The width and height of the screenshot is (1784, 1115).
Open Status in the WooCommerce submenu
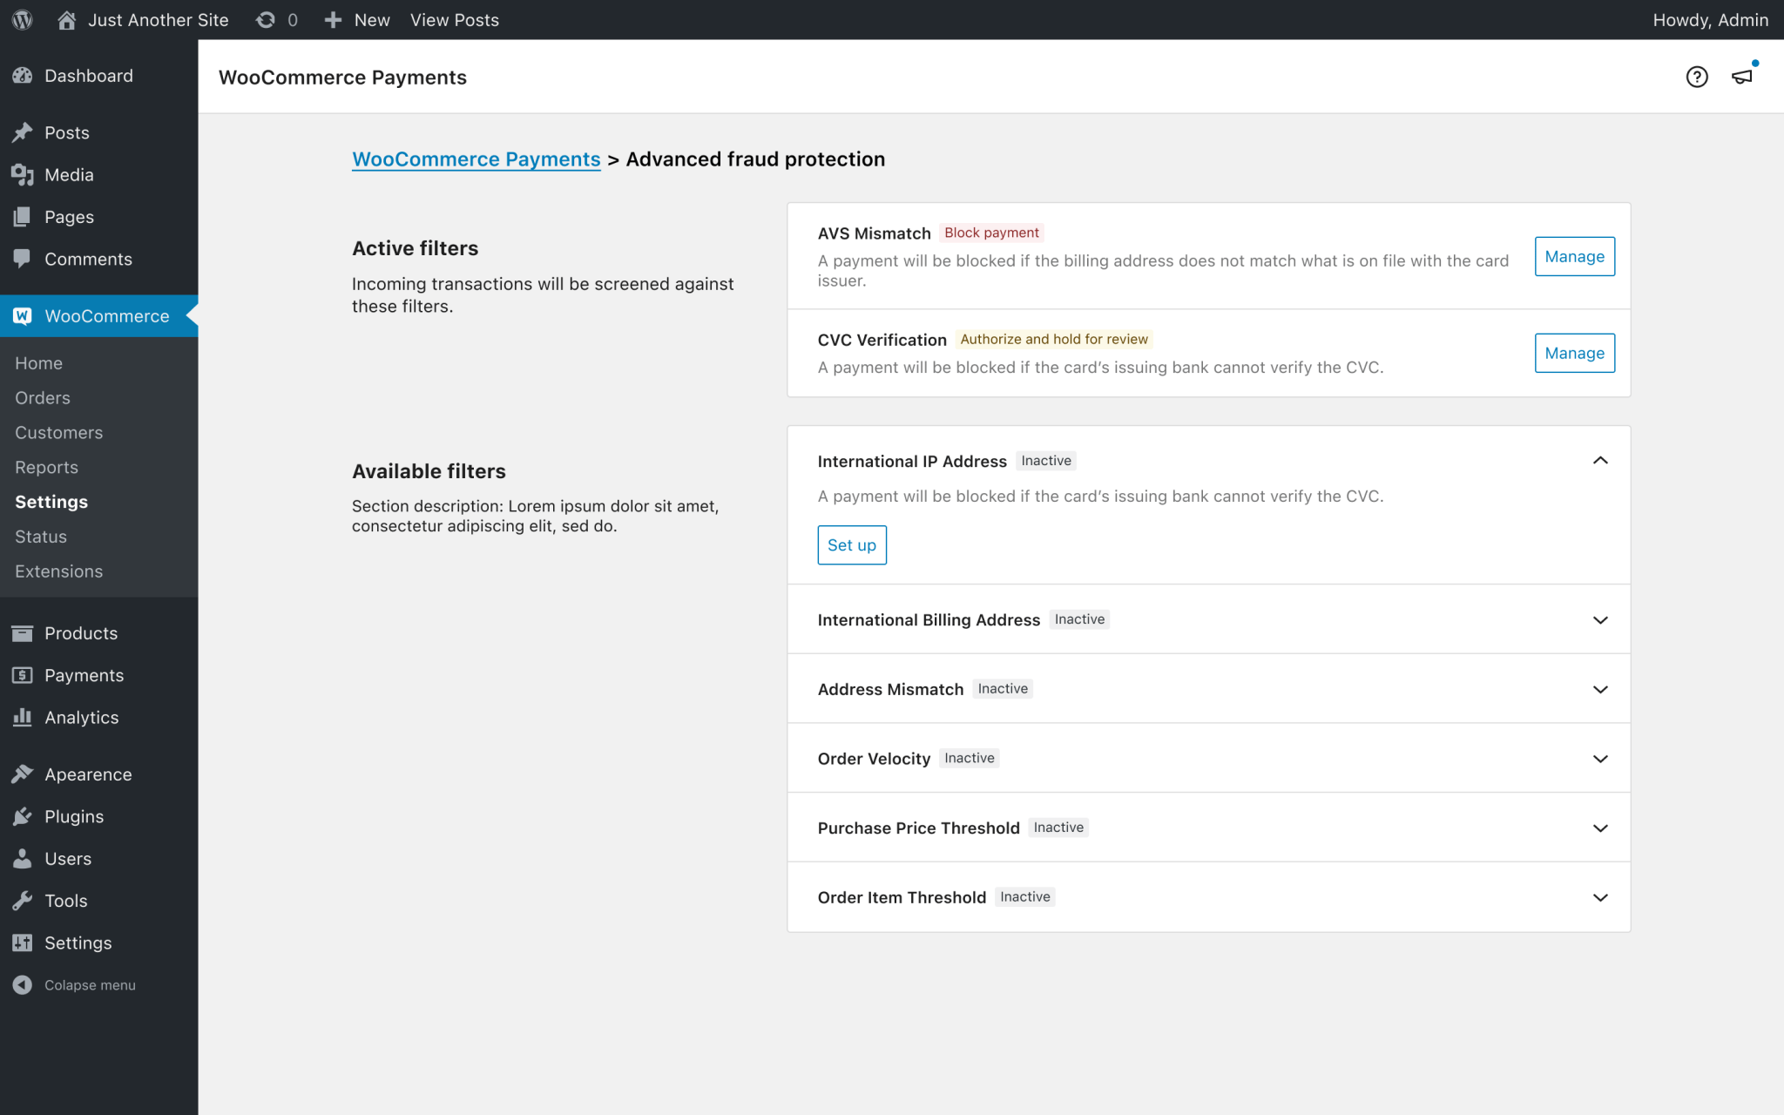41,537
